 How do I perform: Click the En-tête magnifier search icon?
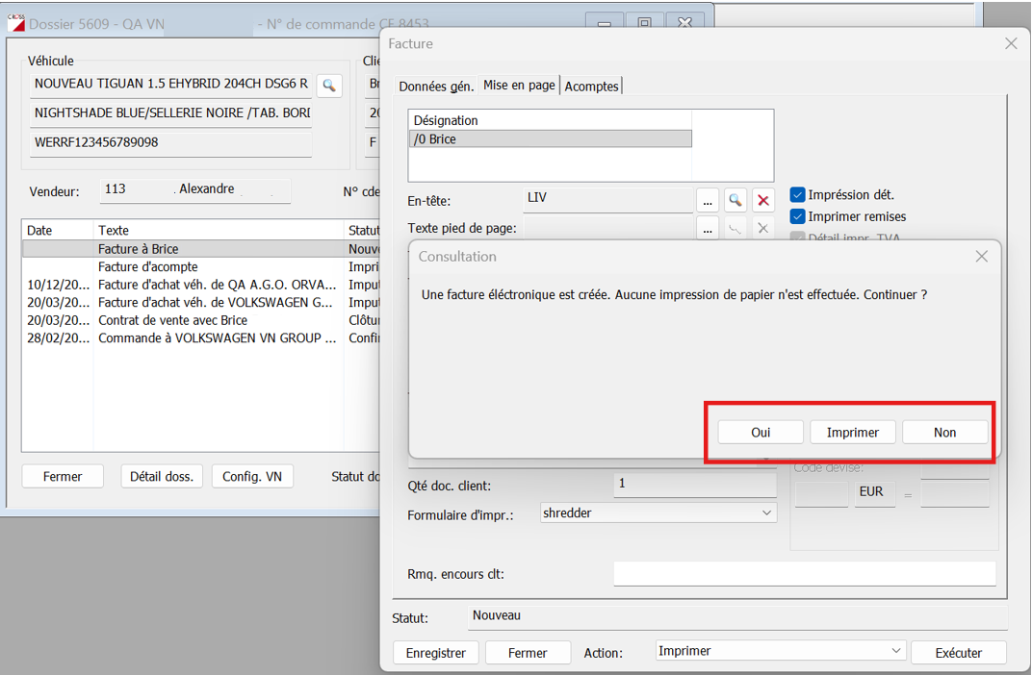point(735,200)
